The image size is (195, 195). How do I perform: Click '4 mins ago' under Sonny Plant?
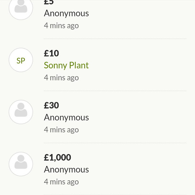[61, 78]
